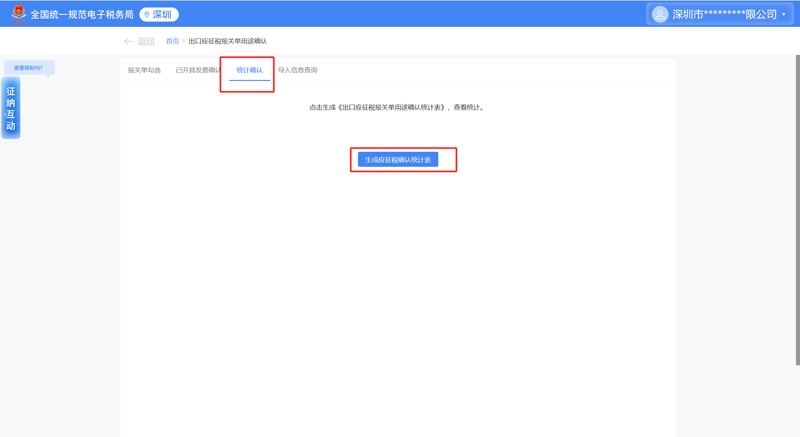Click breadcrumb text 出口应征税报关单用途确认
Viewport: 800px width, 437px height.
(228, 41)
